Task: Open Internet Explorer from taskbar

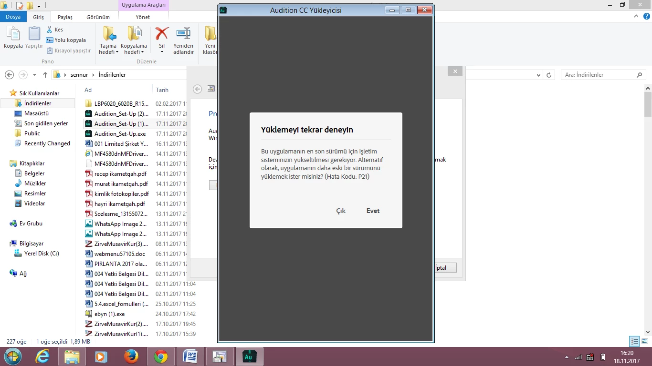Action: pos(43,356)
